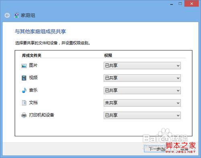Click the 音乐 note icon
Image resolution: width=201 pixels, height=158 pixels.
point(24,90)
